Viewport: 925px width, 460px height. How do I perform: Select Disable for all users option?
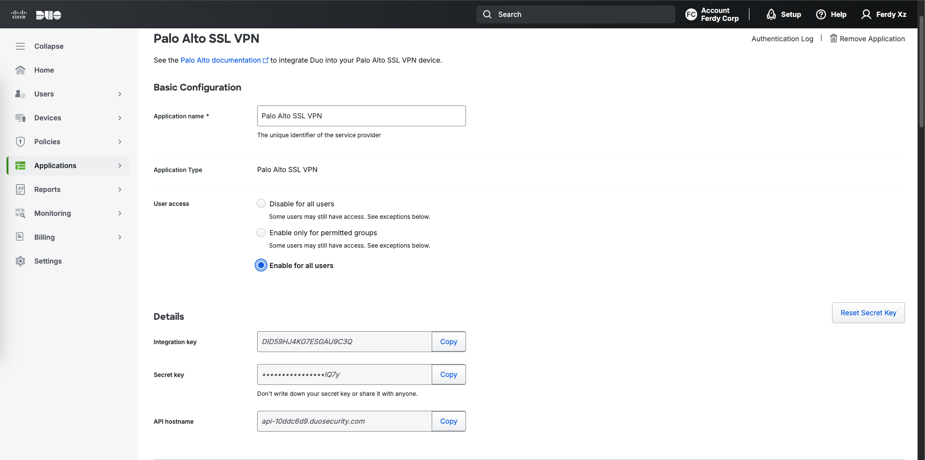(261, 203)
